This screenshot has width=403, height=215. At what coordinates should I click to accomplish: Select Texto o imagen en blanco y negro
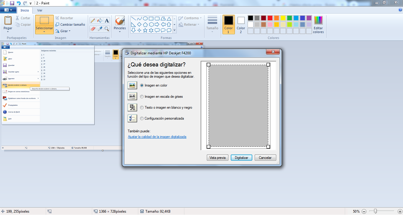[142, 107]
